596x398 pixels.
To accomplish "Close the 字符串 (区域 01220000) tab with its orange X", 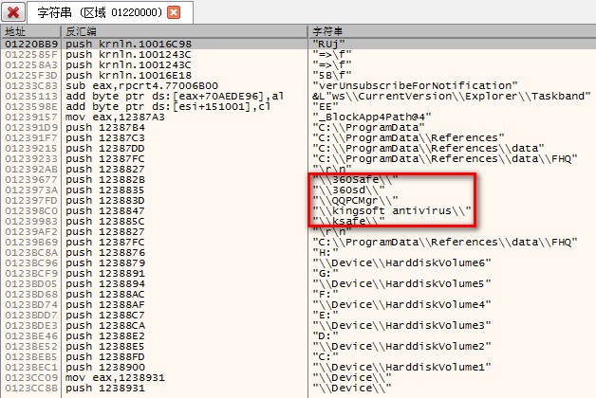I will (x=174, y=12).
